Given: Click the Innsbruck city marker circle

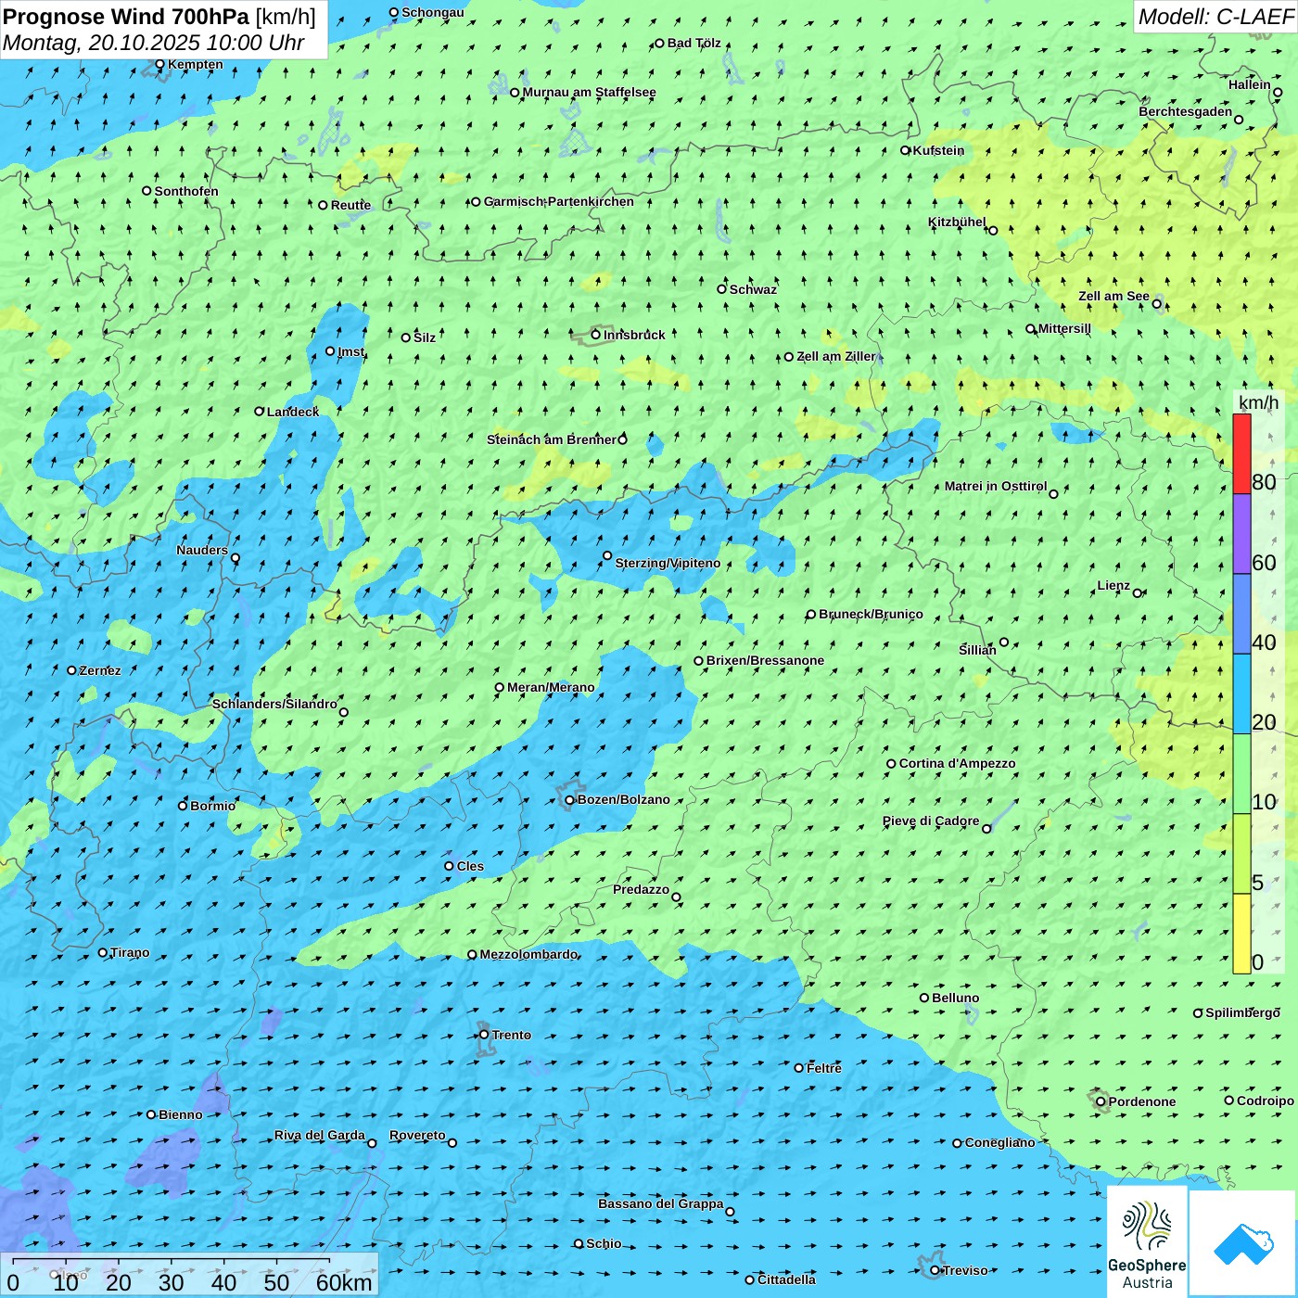Looking at the screenshot, I should click(596, 335).
